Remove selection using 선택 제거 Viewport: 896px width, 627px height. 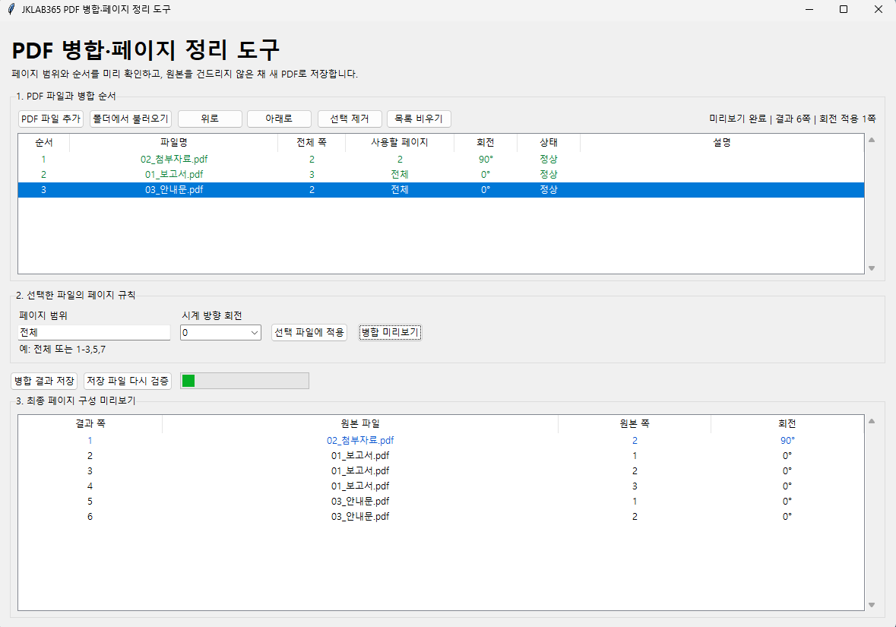pos(349,119)
